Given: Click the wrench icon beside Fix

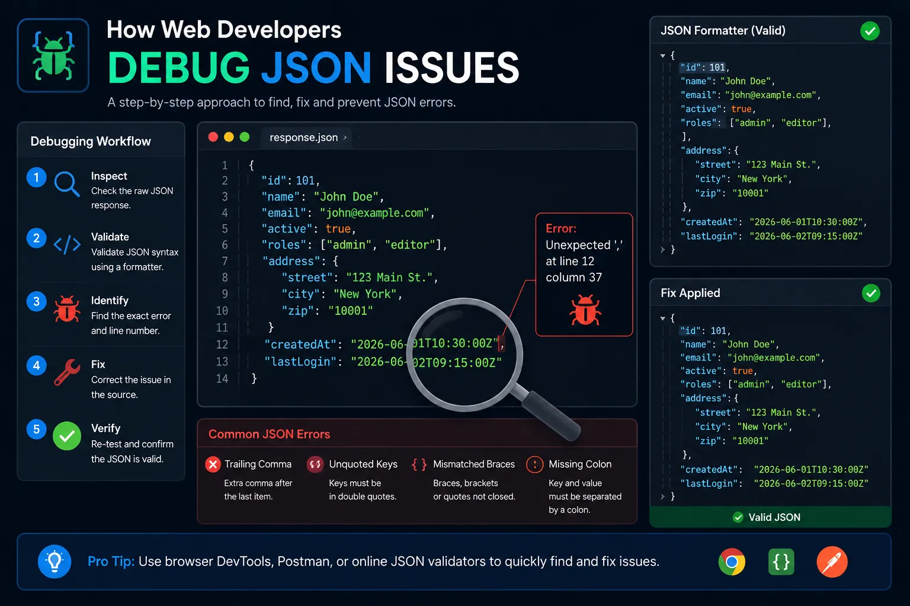Looking at the screenshot, I should (x=67, y=372).
